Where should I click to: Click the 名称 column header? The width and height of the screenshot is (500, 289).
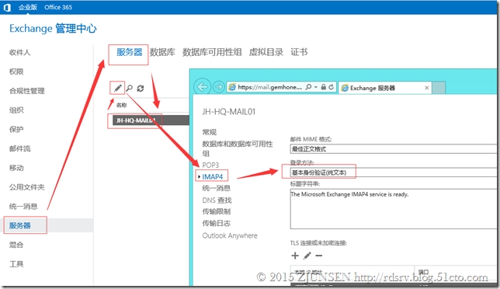pos(121,105)
